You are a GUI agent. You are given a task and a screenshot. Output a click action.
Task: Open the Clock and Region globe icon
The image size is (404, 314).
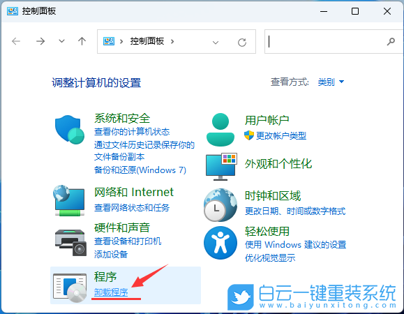tap(220, 205)
